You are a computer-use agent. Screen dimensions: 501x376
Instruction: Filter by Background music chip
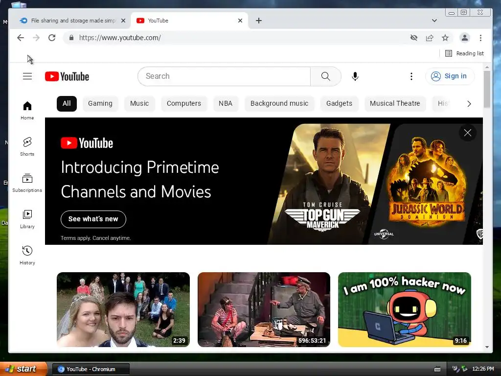(x=279, y=104)
